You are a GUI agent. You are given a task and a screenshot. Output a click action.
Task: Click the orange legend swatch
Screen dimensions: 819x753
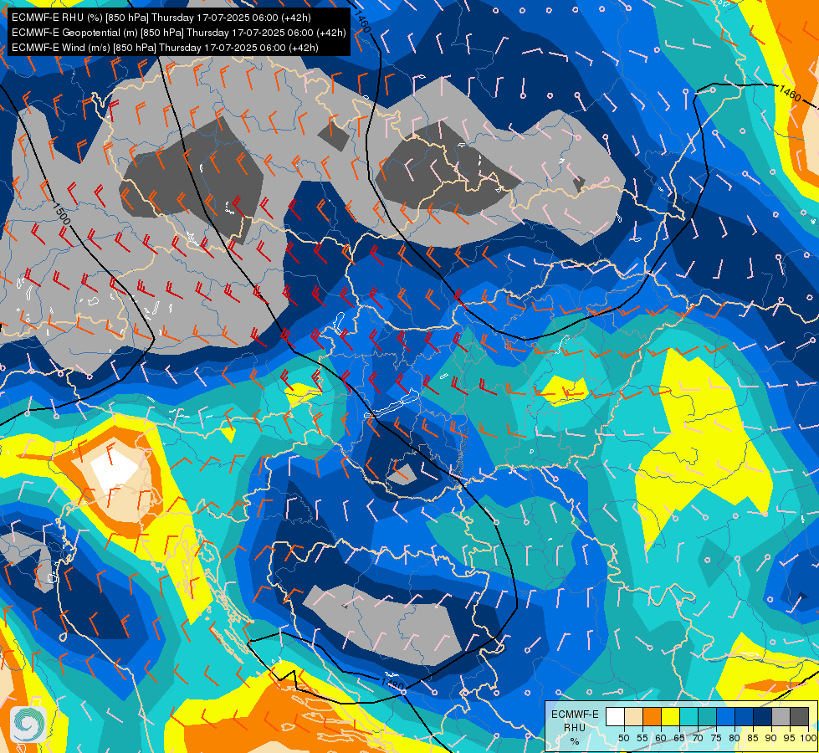pos(653,716)
